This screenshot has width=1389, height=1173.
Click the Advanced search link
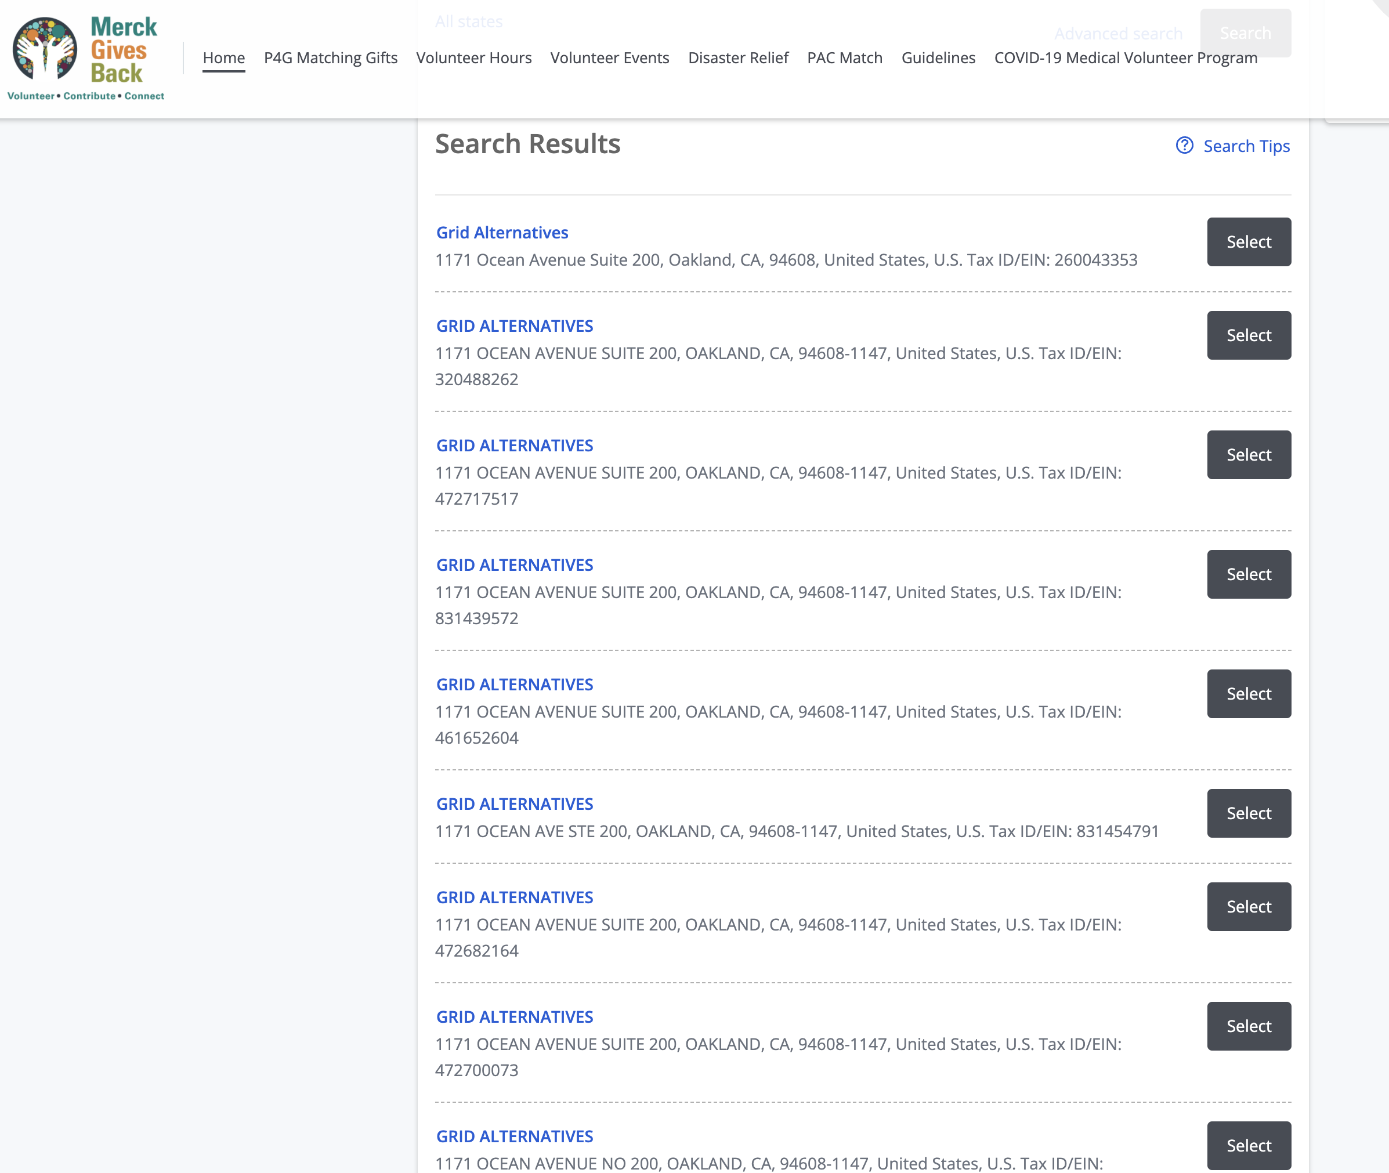1117,33
